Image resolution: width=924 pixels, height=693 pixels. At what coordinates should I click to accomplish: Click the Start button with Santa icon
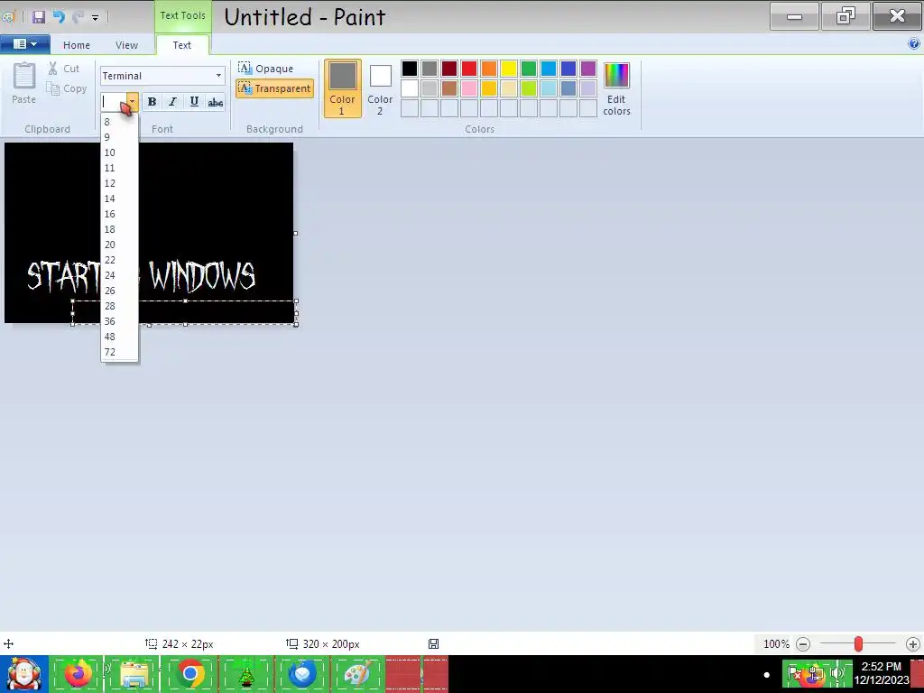(x=23, y=673)
